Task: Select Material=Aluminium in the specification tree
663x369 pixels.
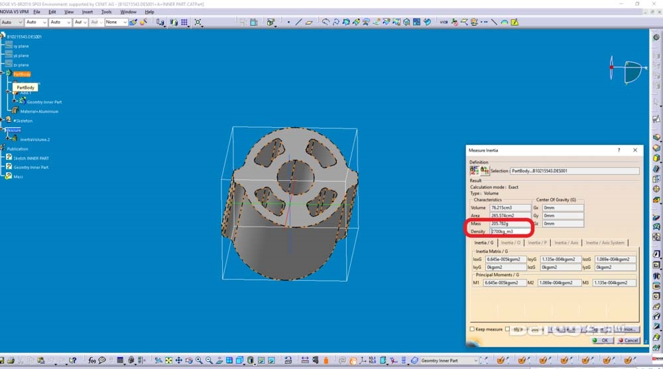Action: (39, 111)
